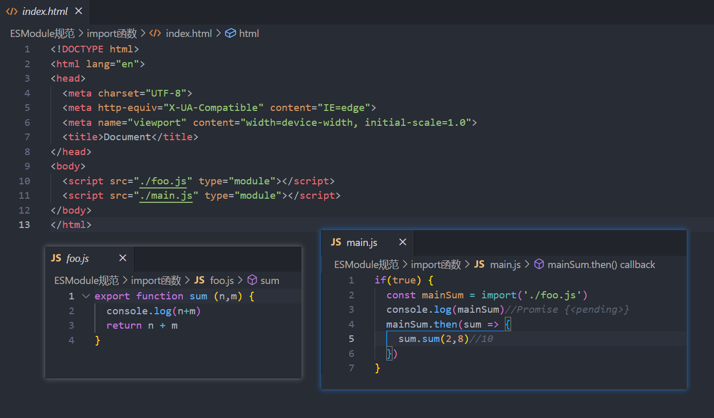The width and height of the screenshot is (714, 418).
Task: Collapse the sum function fold arrow in foo.js
Action: coord(86,296)
